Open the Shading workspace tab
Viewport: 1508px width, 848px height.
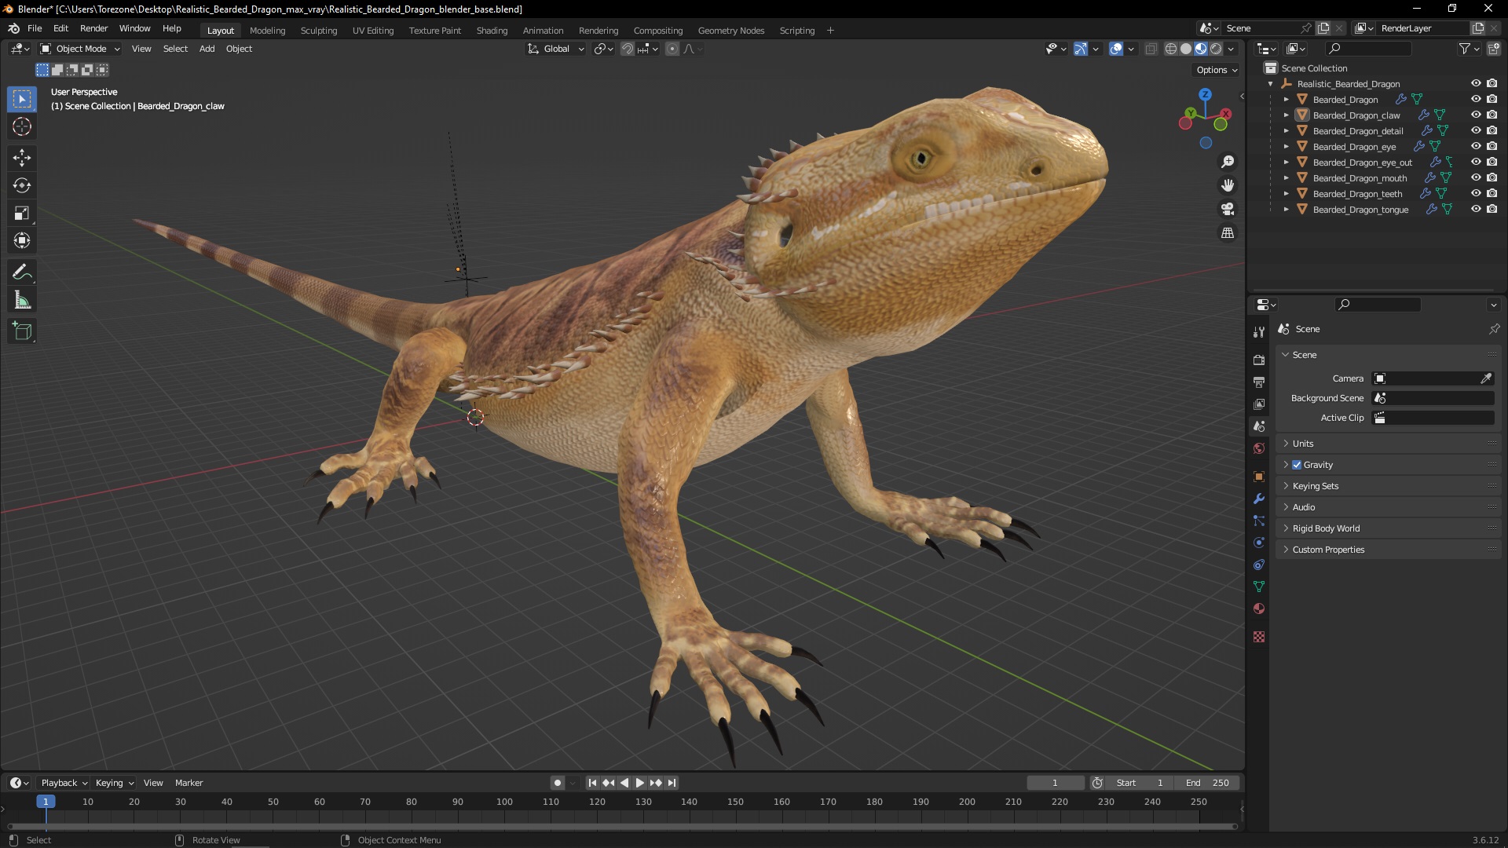click(491, 30)
